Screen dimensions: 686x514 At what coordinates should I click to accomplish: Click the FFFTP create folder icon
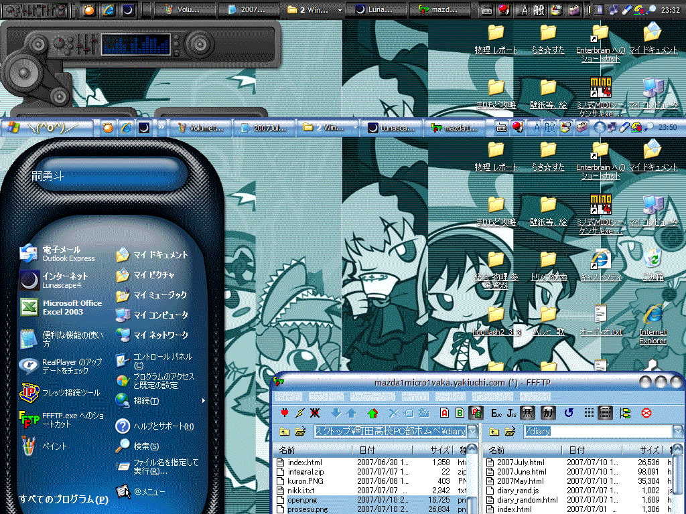tap(423, 413)
